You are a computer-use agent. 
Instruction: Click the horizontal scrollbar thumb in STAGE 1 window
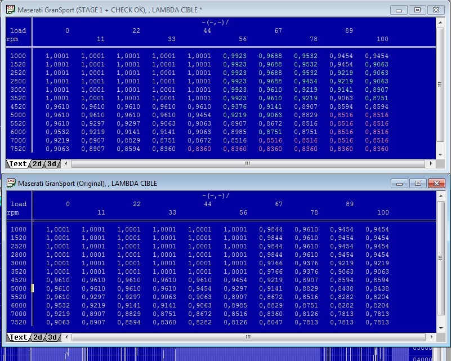pyautogui.click(x=248, y=164)
